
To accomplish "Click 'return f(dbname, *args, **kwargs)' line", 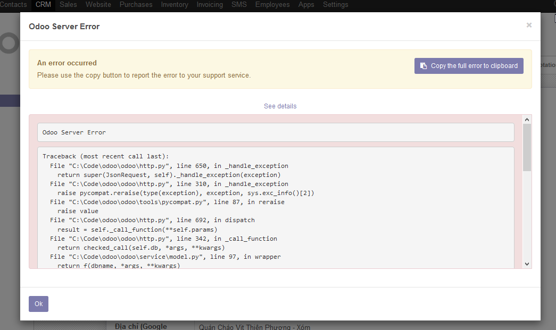I will [x=119, y=266].
